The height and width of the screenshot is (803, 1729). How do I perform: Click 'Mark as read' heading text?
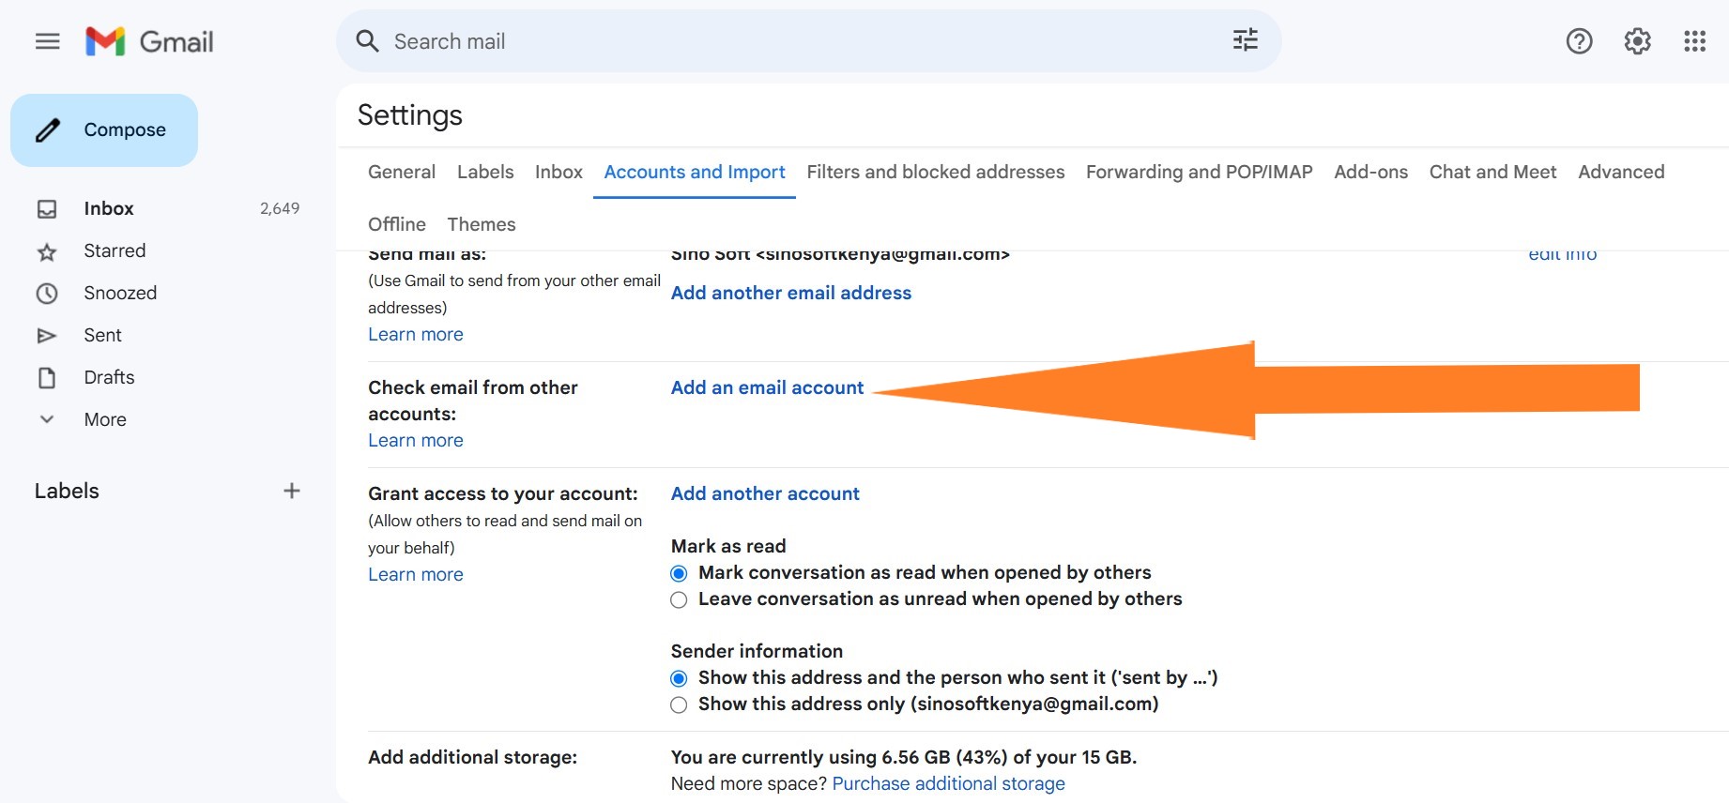pyautogui.click(x=728, y=546)
